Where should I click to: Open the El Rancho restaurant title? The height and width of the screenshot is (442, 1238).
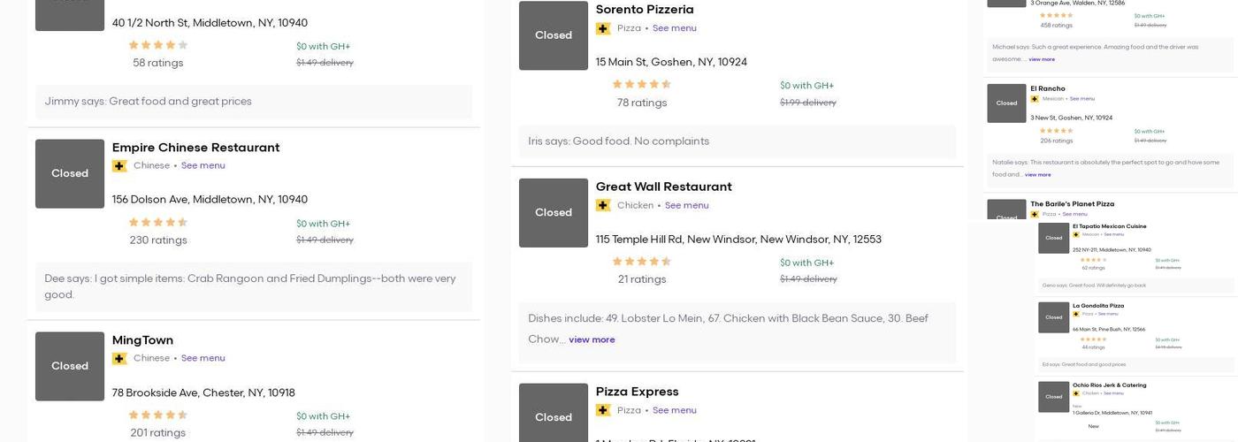(x=1048, y=89)
